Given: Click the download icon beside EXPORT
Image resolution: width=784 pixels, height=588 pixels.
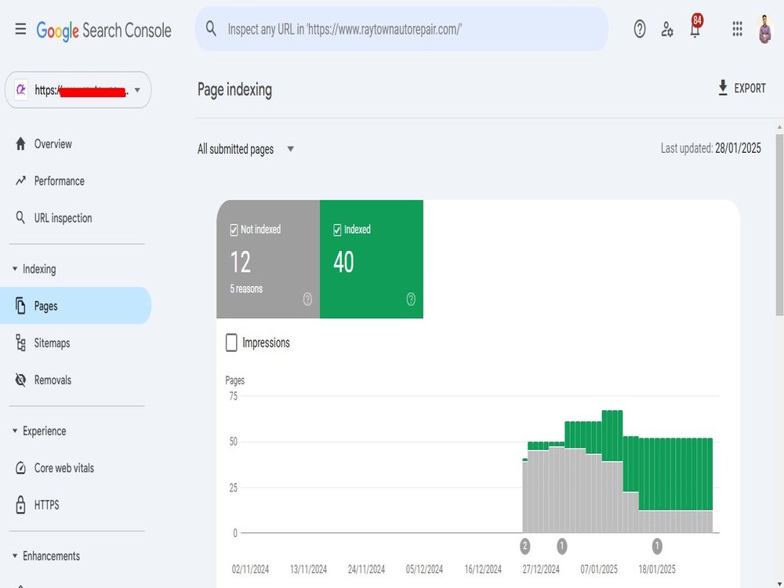Looking at the screenshot, I should pyautogui.click(x=723, y=88).
